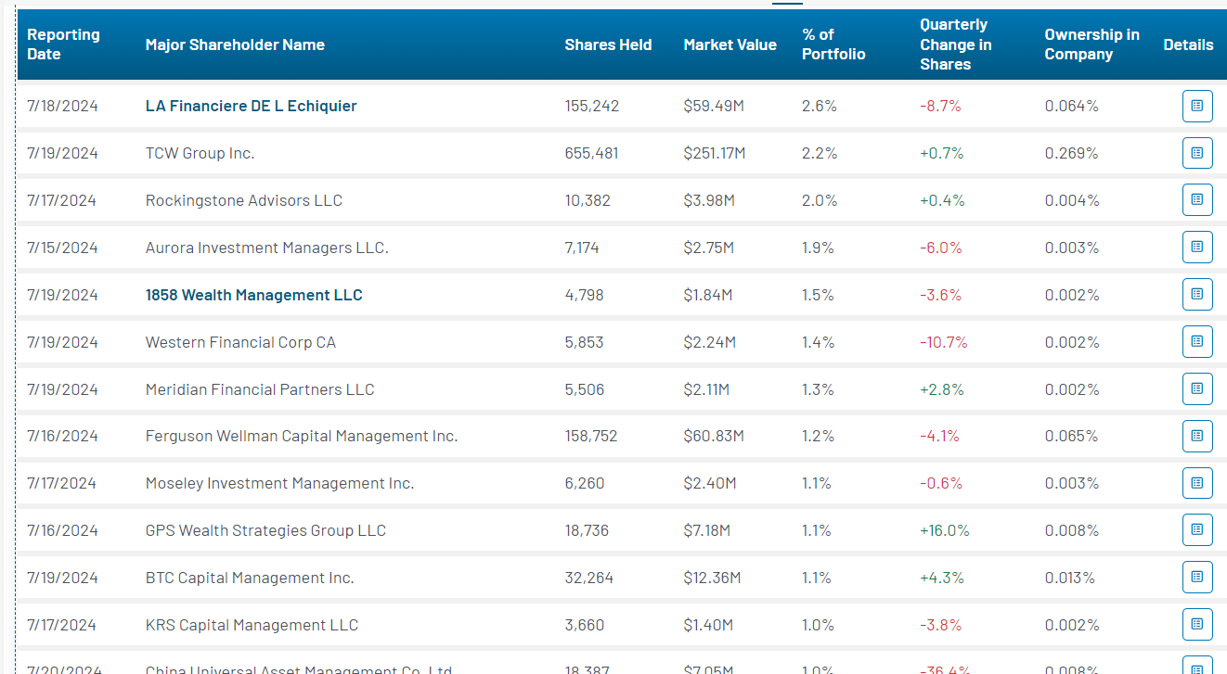Click shares held value 3,660
The height and width of the screenshot is (674, 1227).
tap(585, 625)
